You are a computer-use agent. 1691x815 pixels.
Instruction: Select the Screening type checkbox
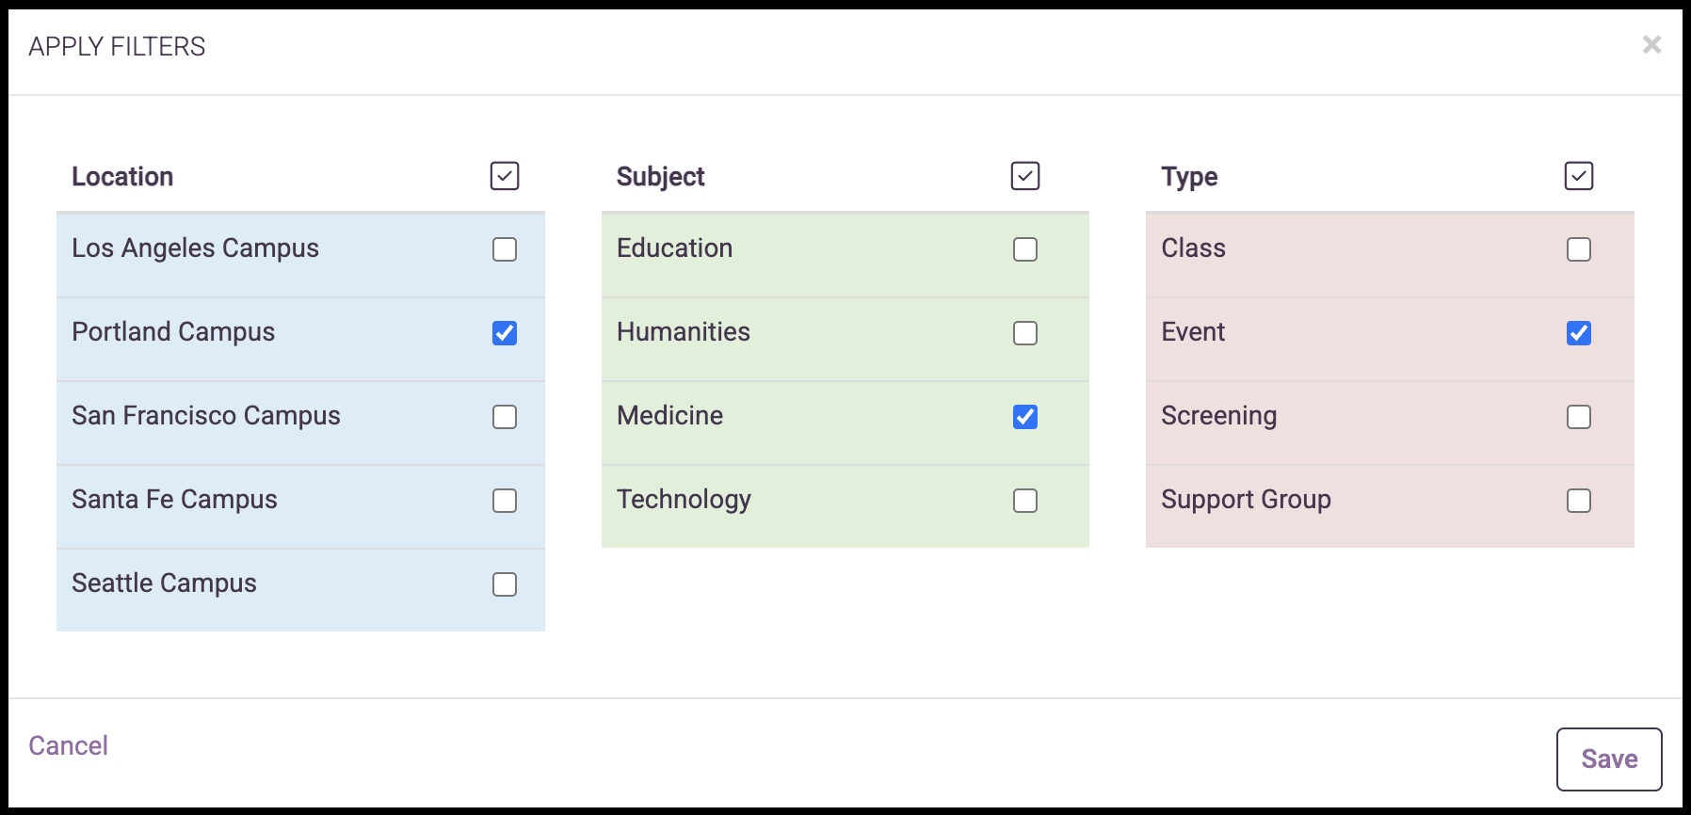(x=1579, y=417)
